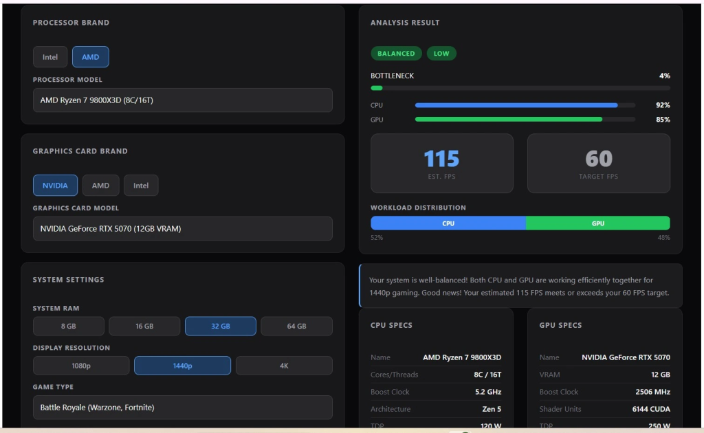Image resolution: width=704 pixels, height=433 pixels.
Task: Click the 115 EST. FPS card
Action: pos(442,164)
